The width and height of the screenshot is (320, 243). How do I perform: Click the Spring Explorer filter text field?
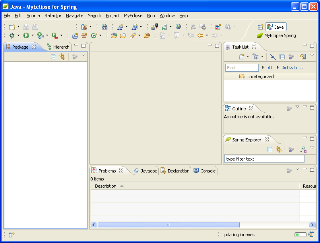pyautogui.click(x=264, y=159)
